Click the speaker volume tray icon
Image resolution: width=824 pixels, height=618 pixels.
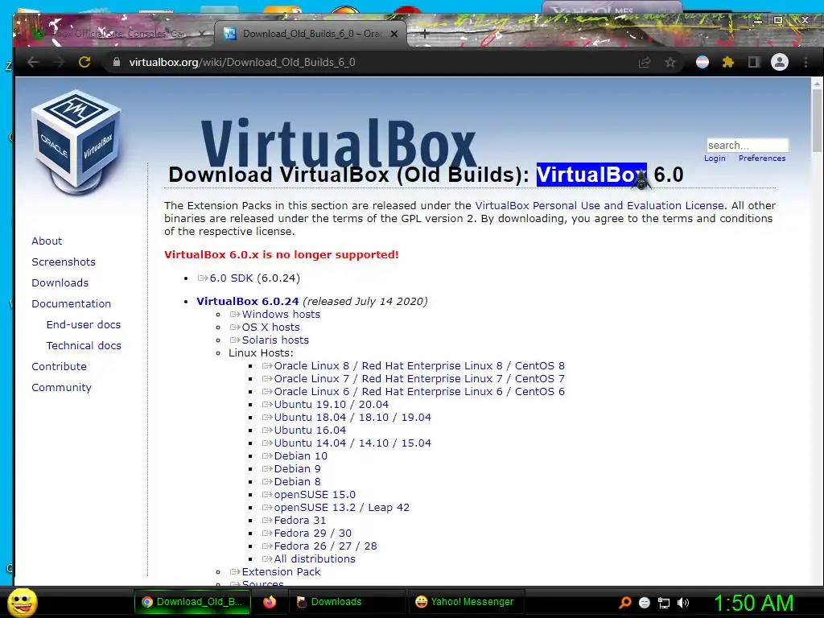click(x=683, y=603)
